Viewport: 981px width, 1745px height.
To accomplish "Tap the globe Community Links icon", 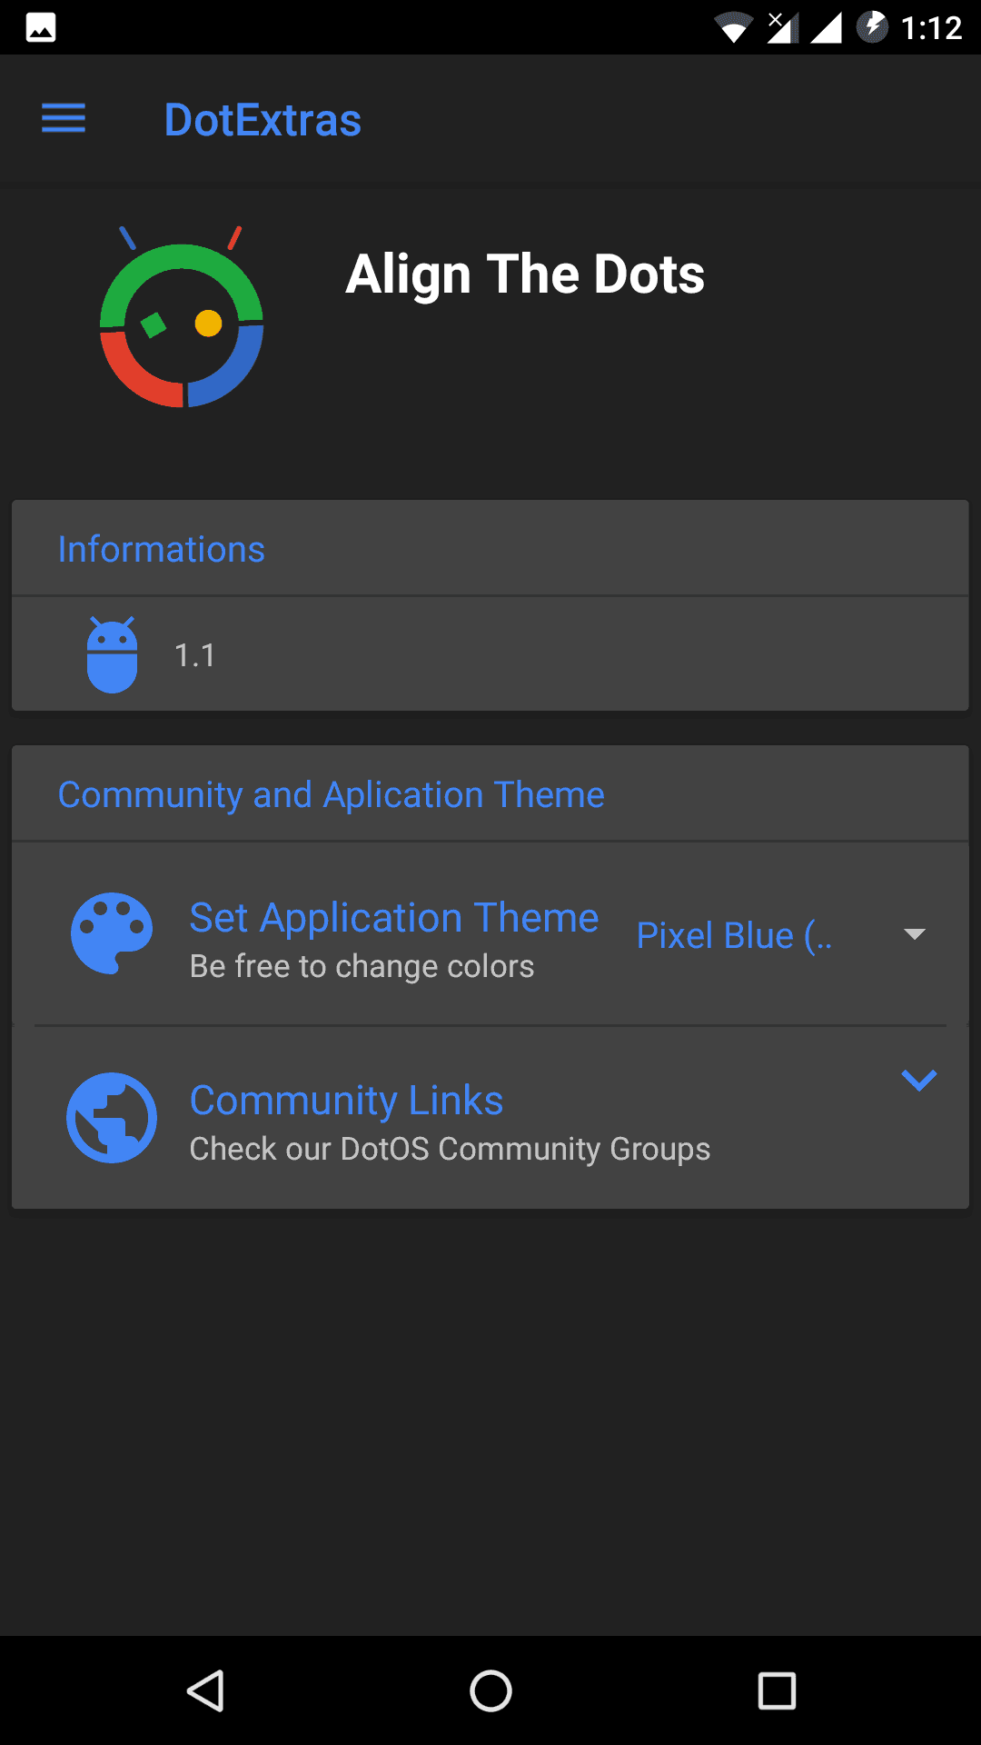I will [112, 1118].
